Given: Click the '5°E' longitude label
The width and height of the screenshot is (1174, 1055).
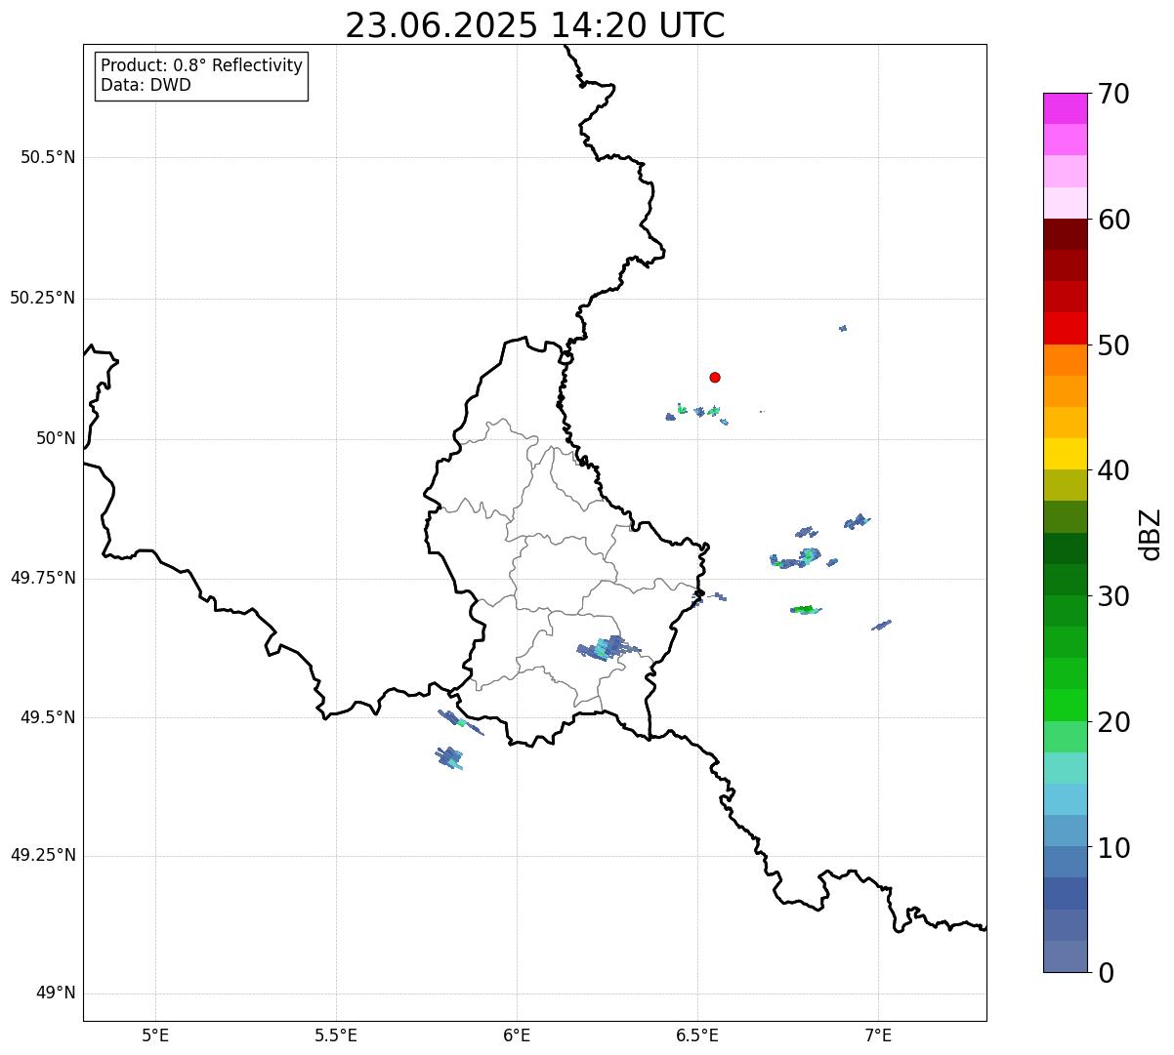Looking at the screenshot, I should (x=155, y=1035).
